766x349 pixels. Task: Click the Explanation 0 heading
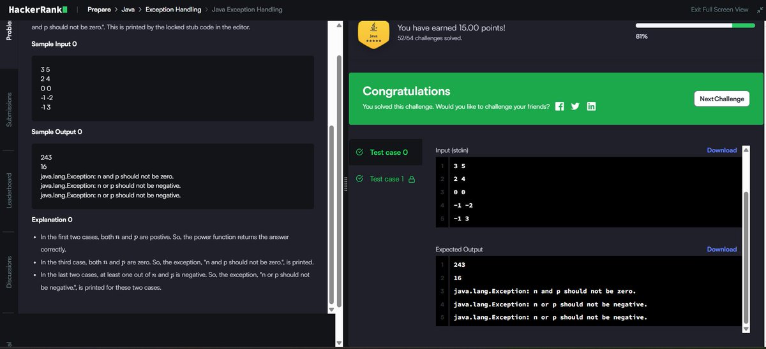tap(52, 220)
